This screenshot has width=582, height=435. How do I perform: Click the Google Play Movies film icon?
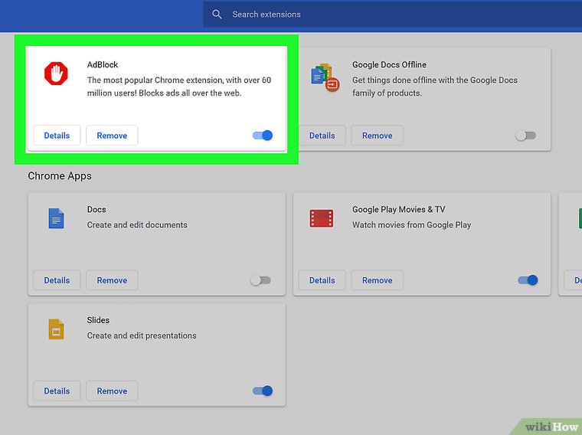(322, 219)
